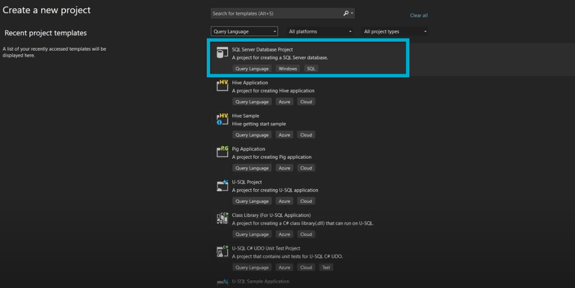
Task: Click the Pig Application template icon
Action: 222,152
